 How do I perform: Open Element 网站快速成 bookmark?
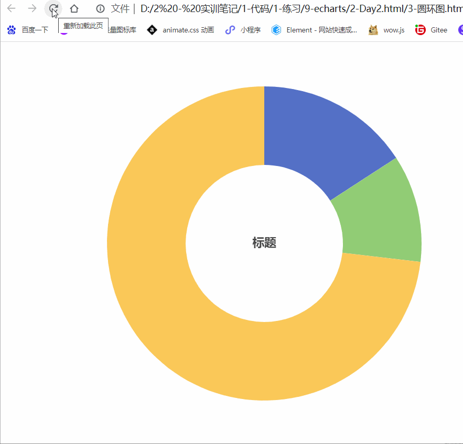(314, 30)
